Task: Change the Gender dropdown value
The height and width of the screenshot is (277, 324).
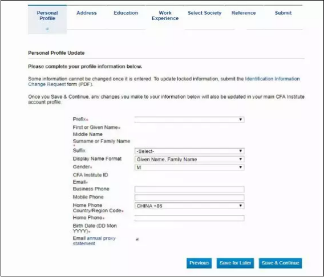Action: click(x=189, y=168)
